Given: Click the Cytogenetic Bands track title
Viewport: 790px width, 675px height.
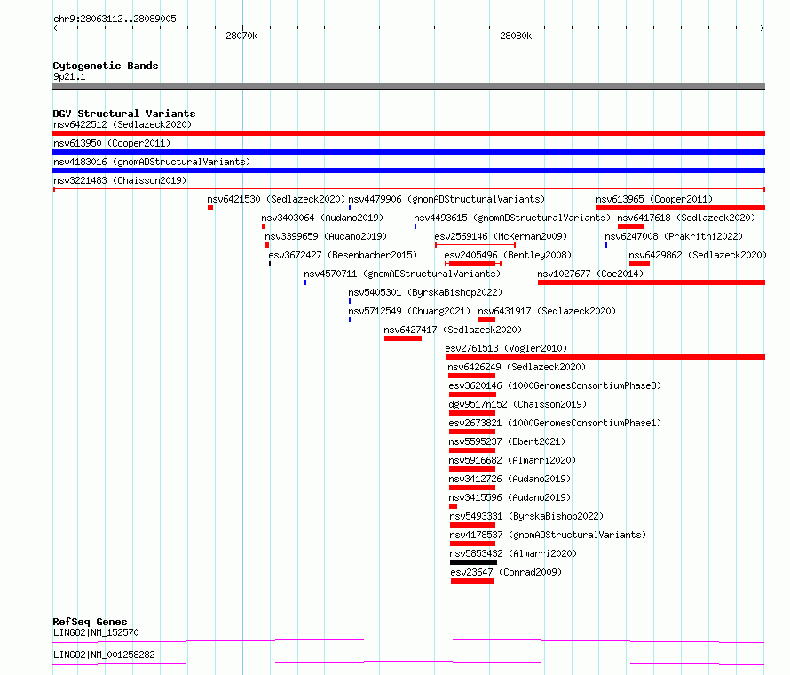Looking at the screenshot, I should coord(106,66).
